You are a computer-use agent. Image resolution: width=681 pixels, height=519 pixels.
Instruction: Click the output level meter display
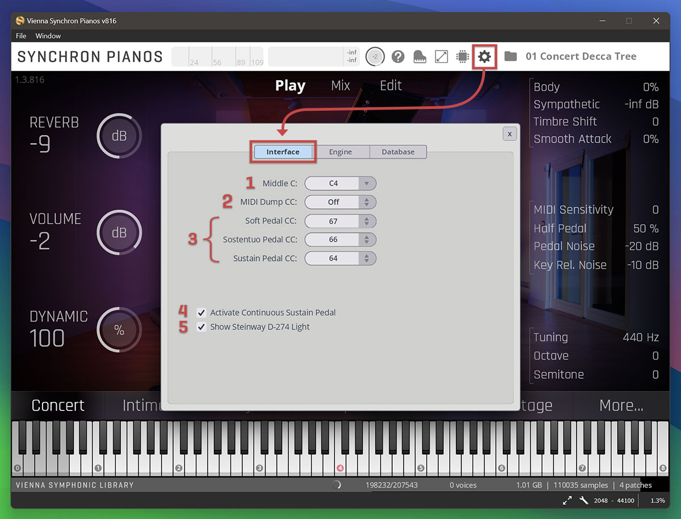314,57
